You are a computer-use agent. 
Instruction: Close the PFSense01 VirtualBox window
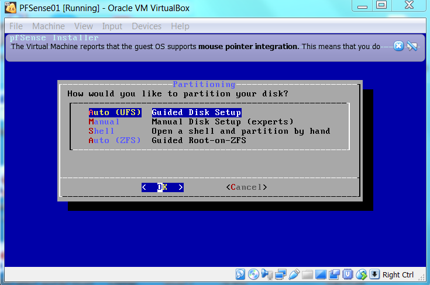pyautogui.click(x=409, y=5)
